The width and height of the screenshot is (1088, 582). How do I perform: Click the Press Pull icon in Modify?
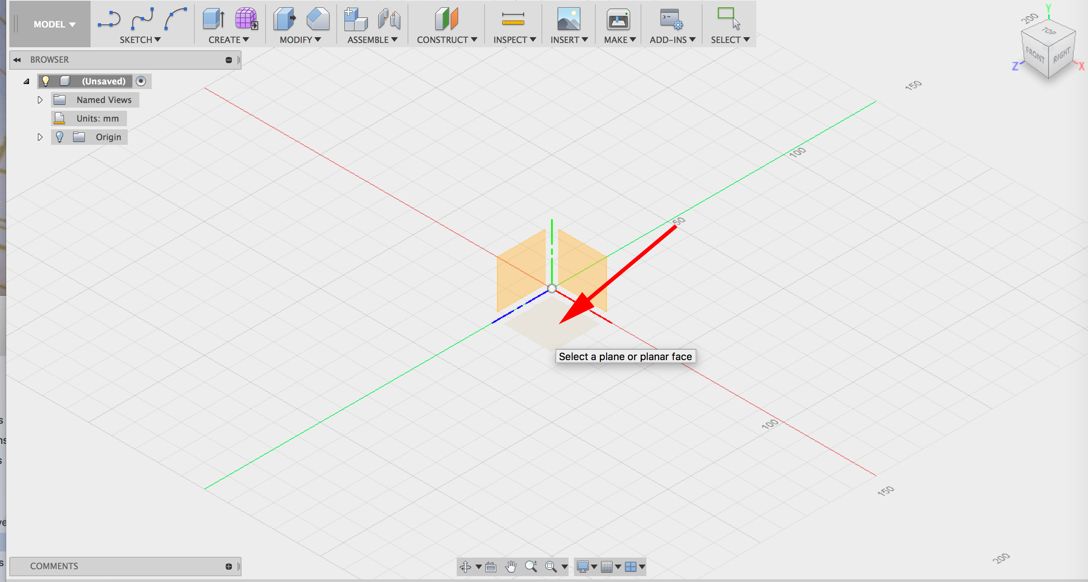point(284,19)
